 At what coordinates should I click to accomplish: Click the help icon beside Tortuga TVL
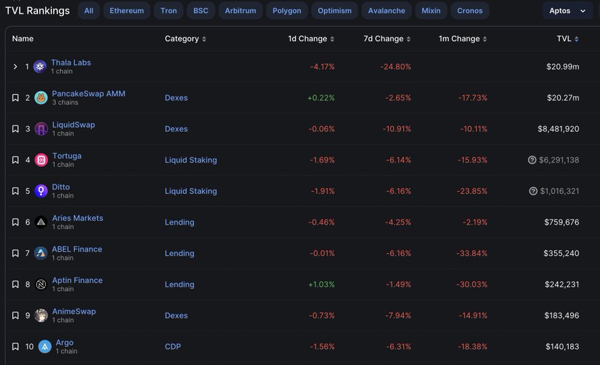point(532,160)
